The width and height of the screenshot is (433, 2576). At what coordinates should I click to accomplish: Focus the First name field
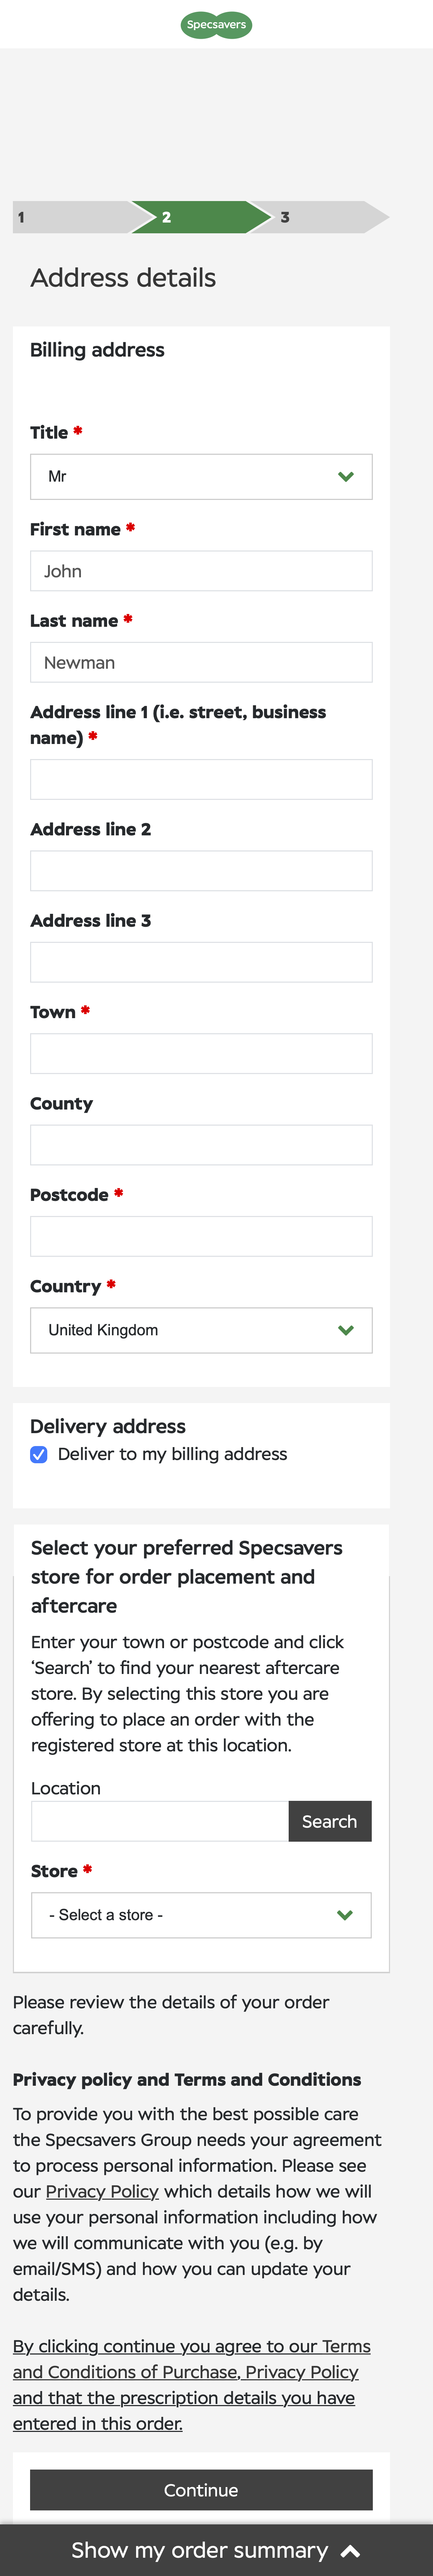[x=201, y=571]
